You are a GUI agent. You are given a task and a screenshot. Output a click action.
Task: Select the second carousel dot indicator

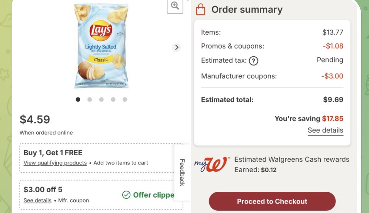tap(90, 99)
